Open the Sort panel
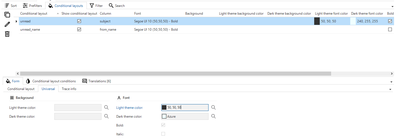Screen dimensions: 396x140 click(x=11, y=6)
